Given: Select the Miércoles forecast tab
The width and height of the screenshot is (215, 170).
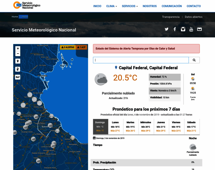Looking at the screenshot, I should pos(146,127).
